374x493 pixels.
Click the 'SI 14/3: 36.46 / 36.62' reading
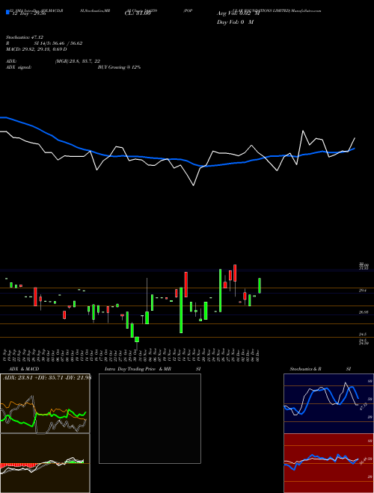pyautogui.click(x=58, y=43)
